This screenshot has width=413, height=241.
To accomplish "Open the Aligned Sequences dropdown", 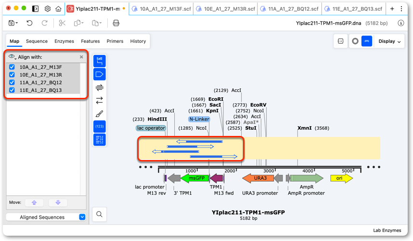I will tap(46, 217).
